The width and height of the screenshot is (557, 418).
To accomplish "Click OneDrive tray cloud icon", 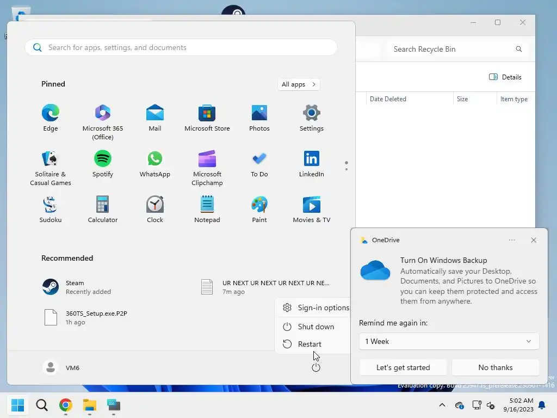I will pos(459,405).
